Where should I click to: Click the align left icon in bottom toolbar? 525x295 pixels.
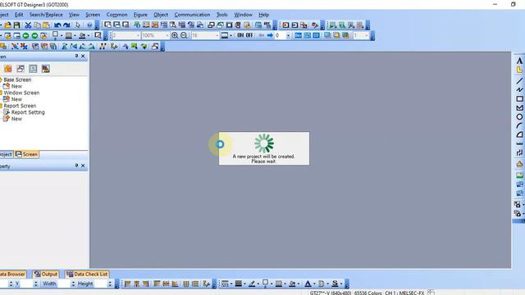(127, 284)
